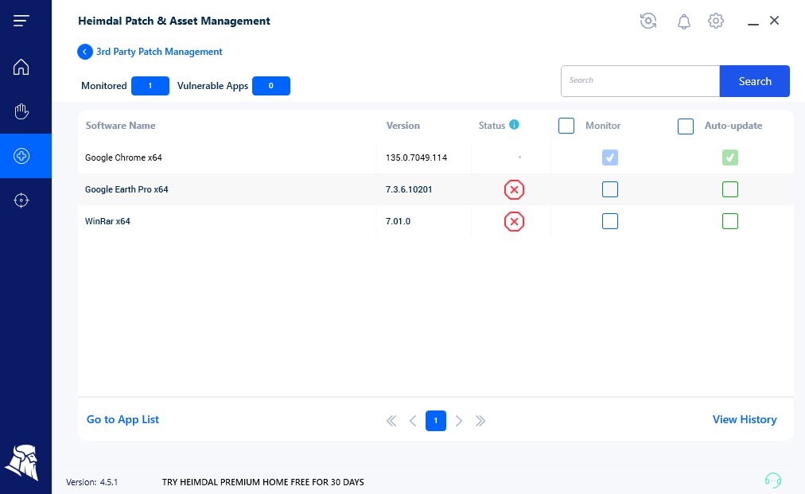Open the hamburger menu in sidebar

coord(21,21)
